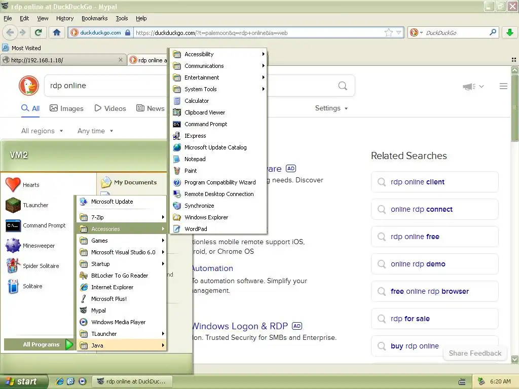The height and width of the screenshot is (389, 519).
Task: Open Paint
Action: pos(218,171)
